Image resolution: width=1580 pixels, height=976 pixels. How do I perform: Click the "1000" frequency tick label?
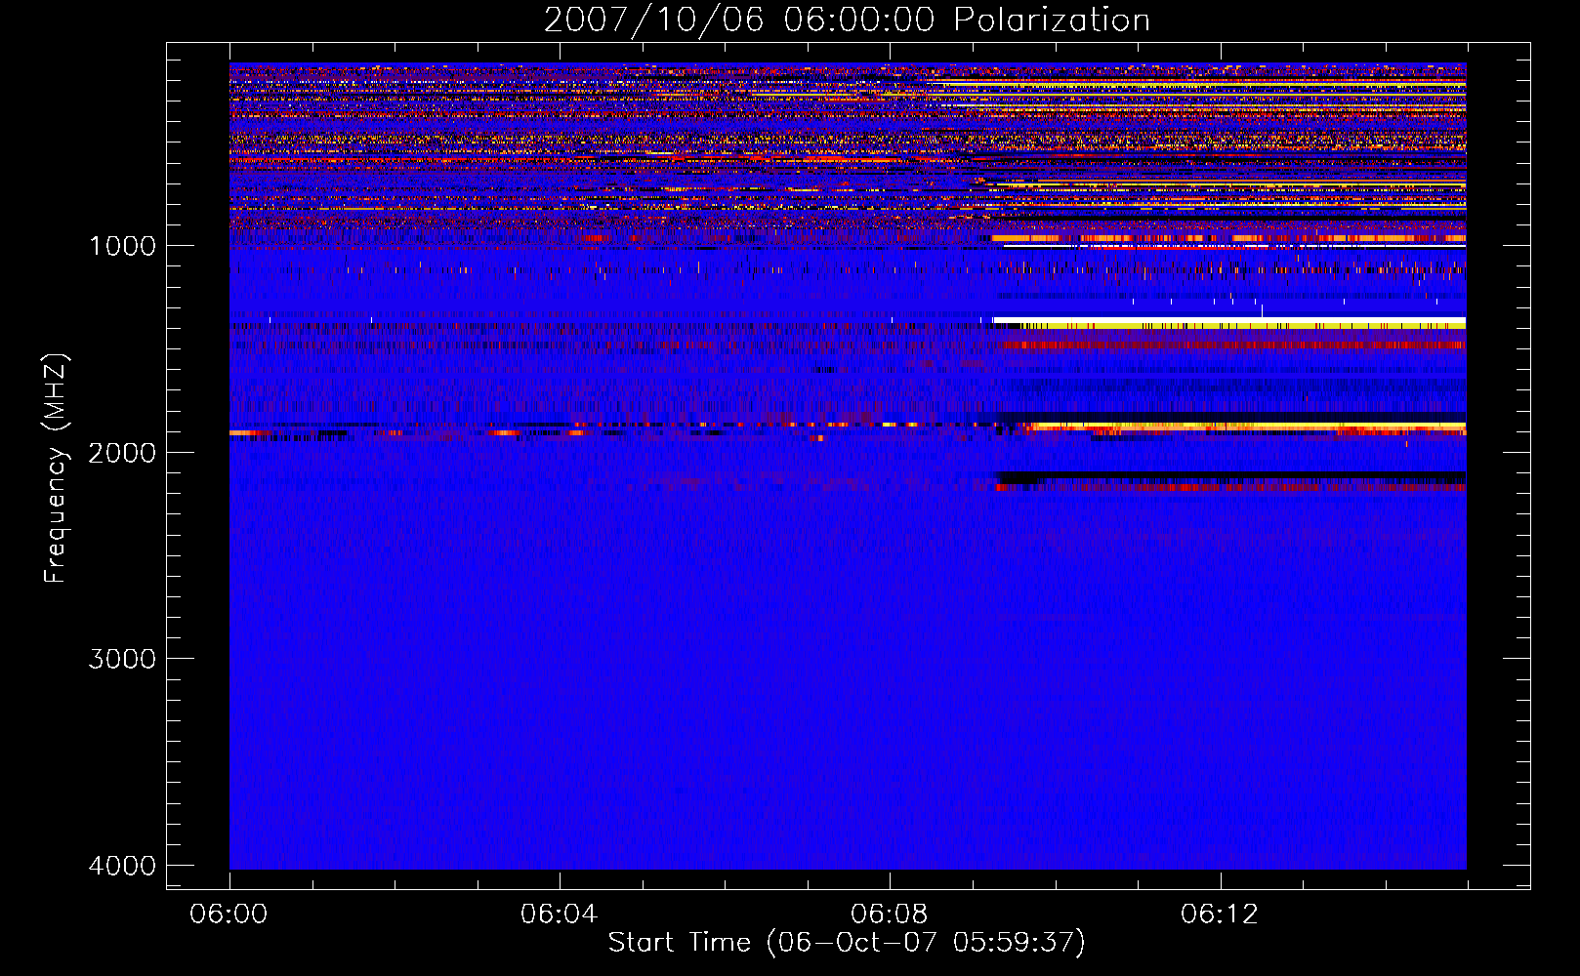pyautogui.click(x=122, y=246)
